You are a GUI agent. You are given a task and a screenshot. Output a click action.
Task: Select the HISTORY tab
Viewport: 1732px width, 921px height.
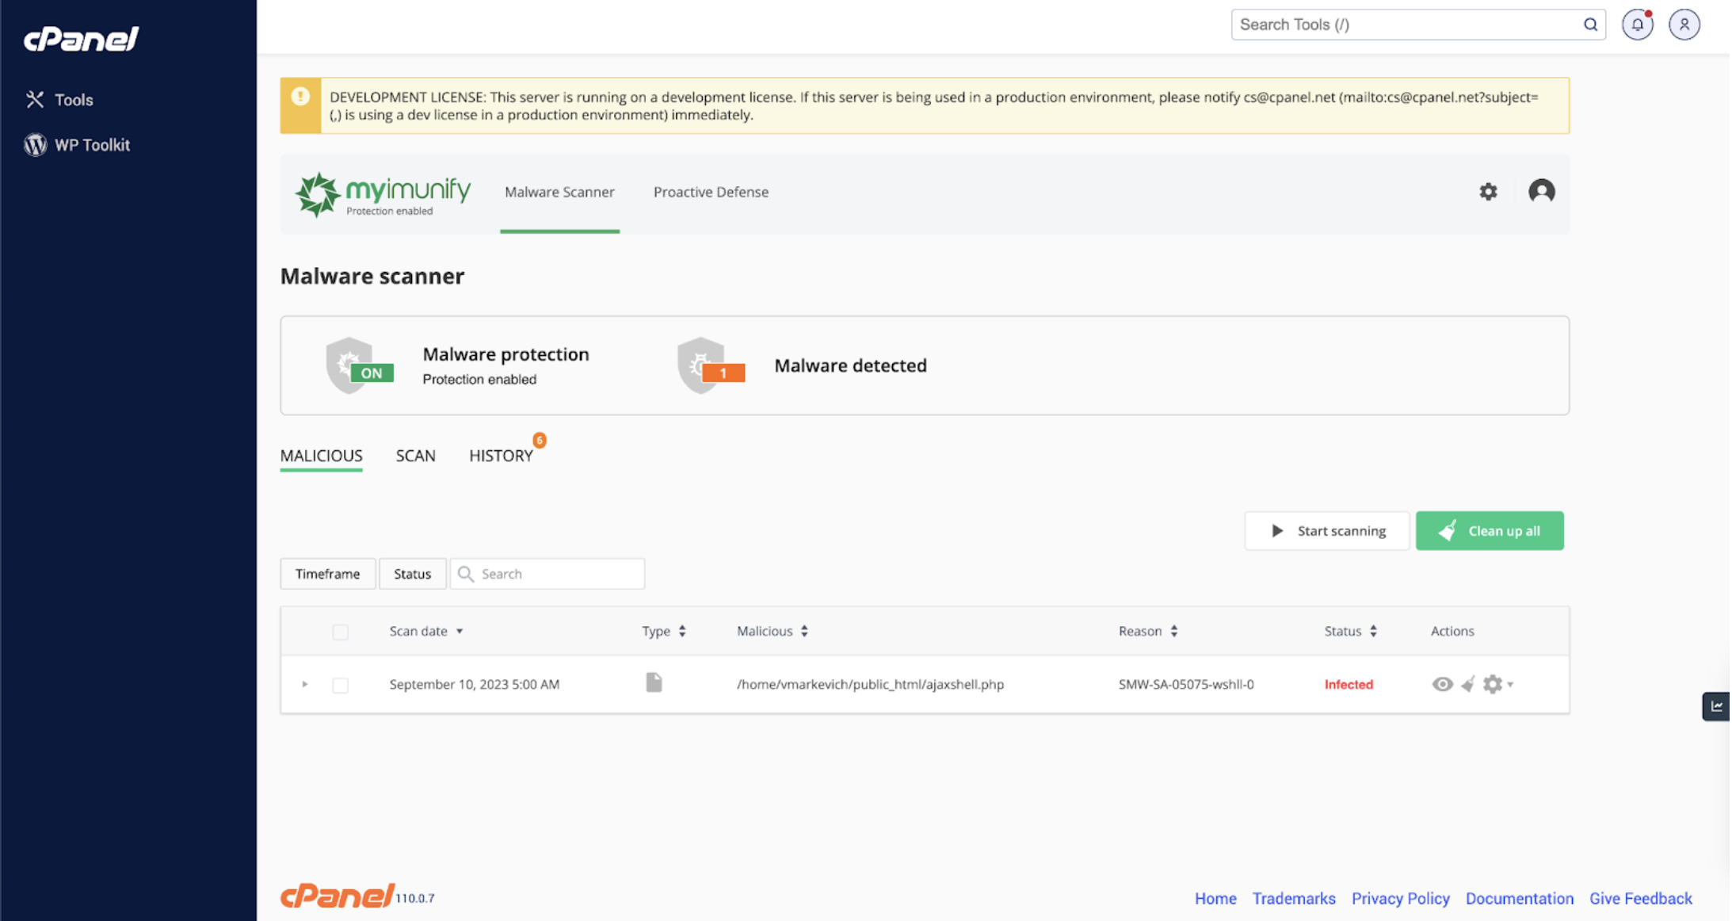501,456
